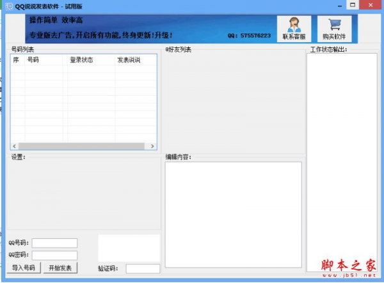
Task: Click left arrow of number list scrollbar
Action: (x=15, y=146)
